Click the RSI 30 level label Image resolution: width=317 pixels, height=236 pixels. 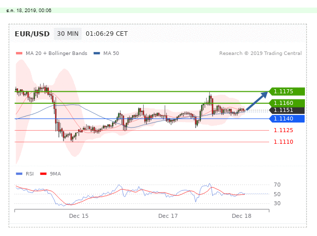[277, 203]
